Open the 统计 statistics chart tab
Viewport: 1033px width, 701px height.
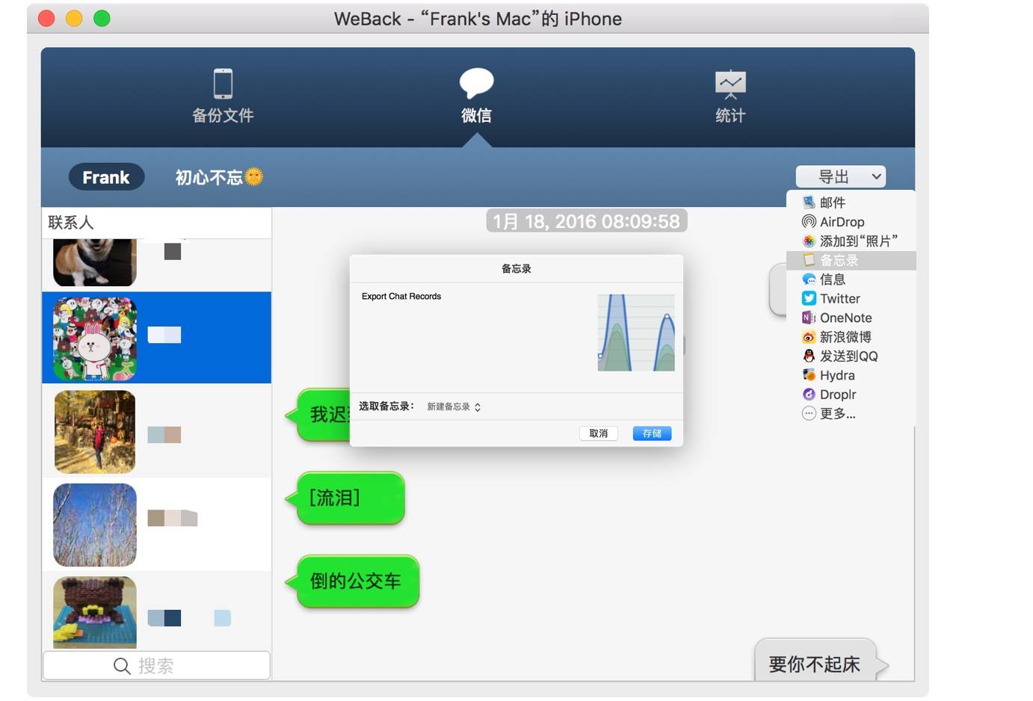(730, 96)
